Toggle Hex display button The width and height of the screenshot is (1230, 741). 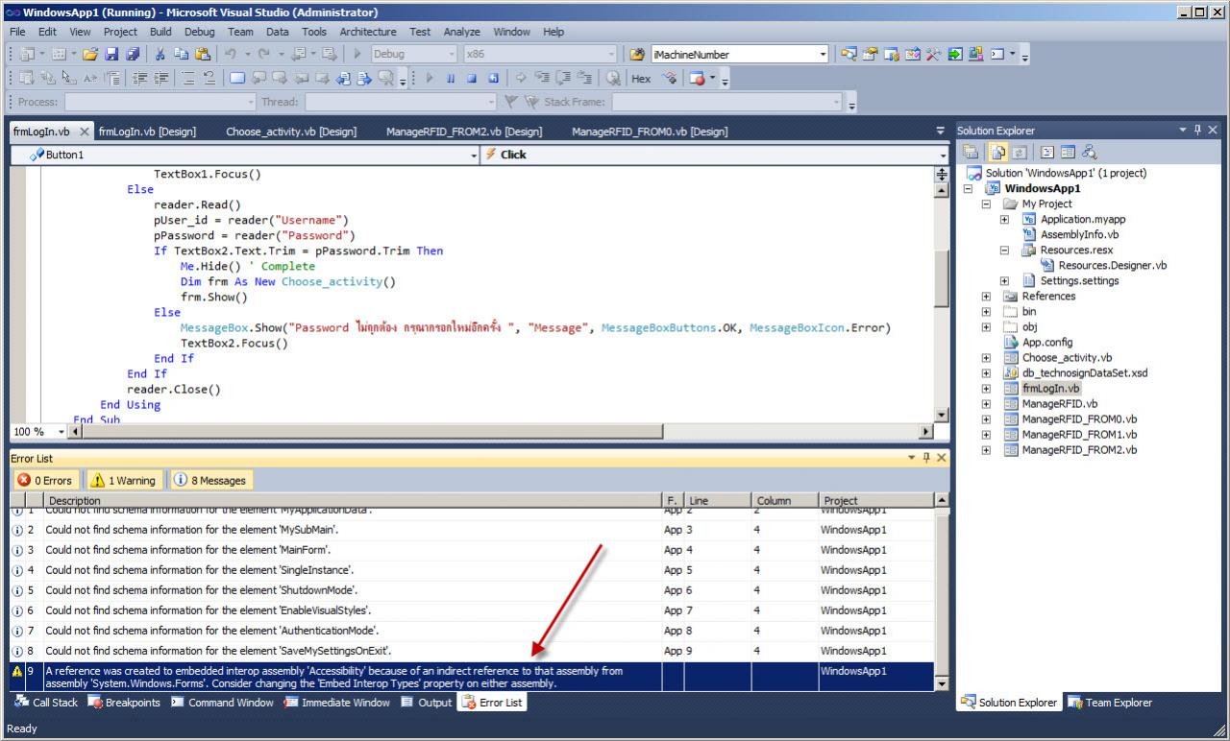pos(641,79)
